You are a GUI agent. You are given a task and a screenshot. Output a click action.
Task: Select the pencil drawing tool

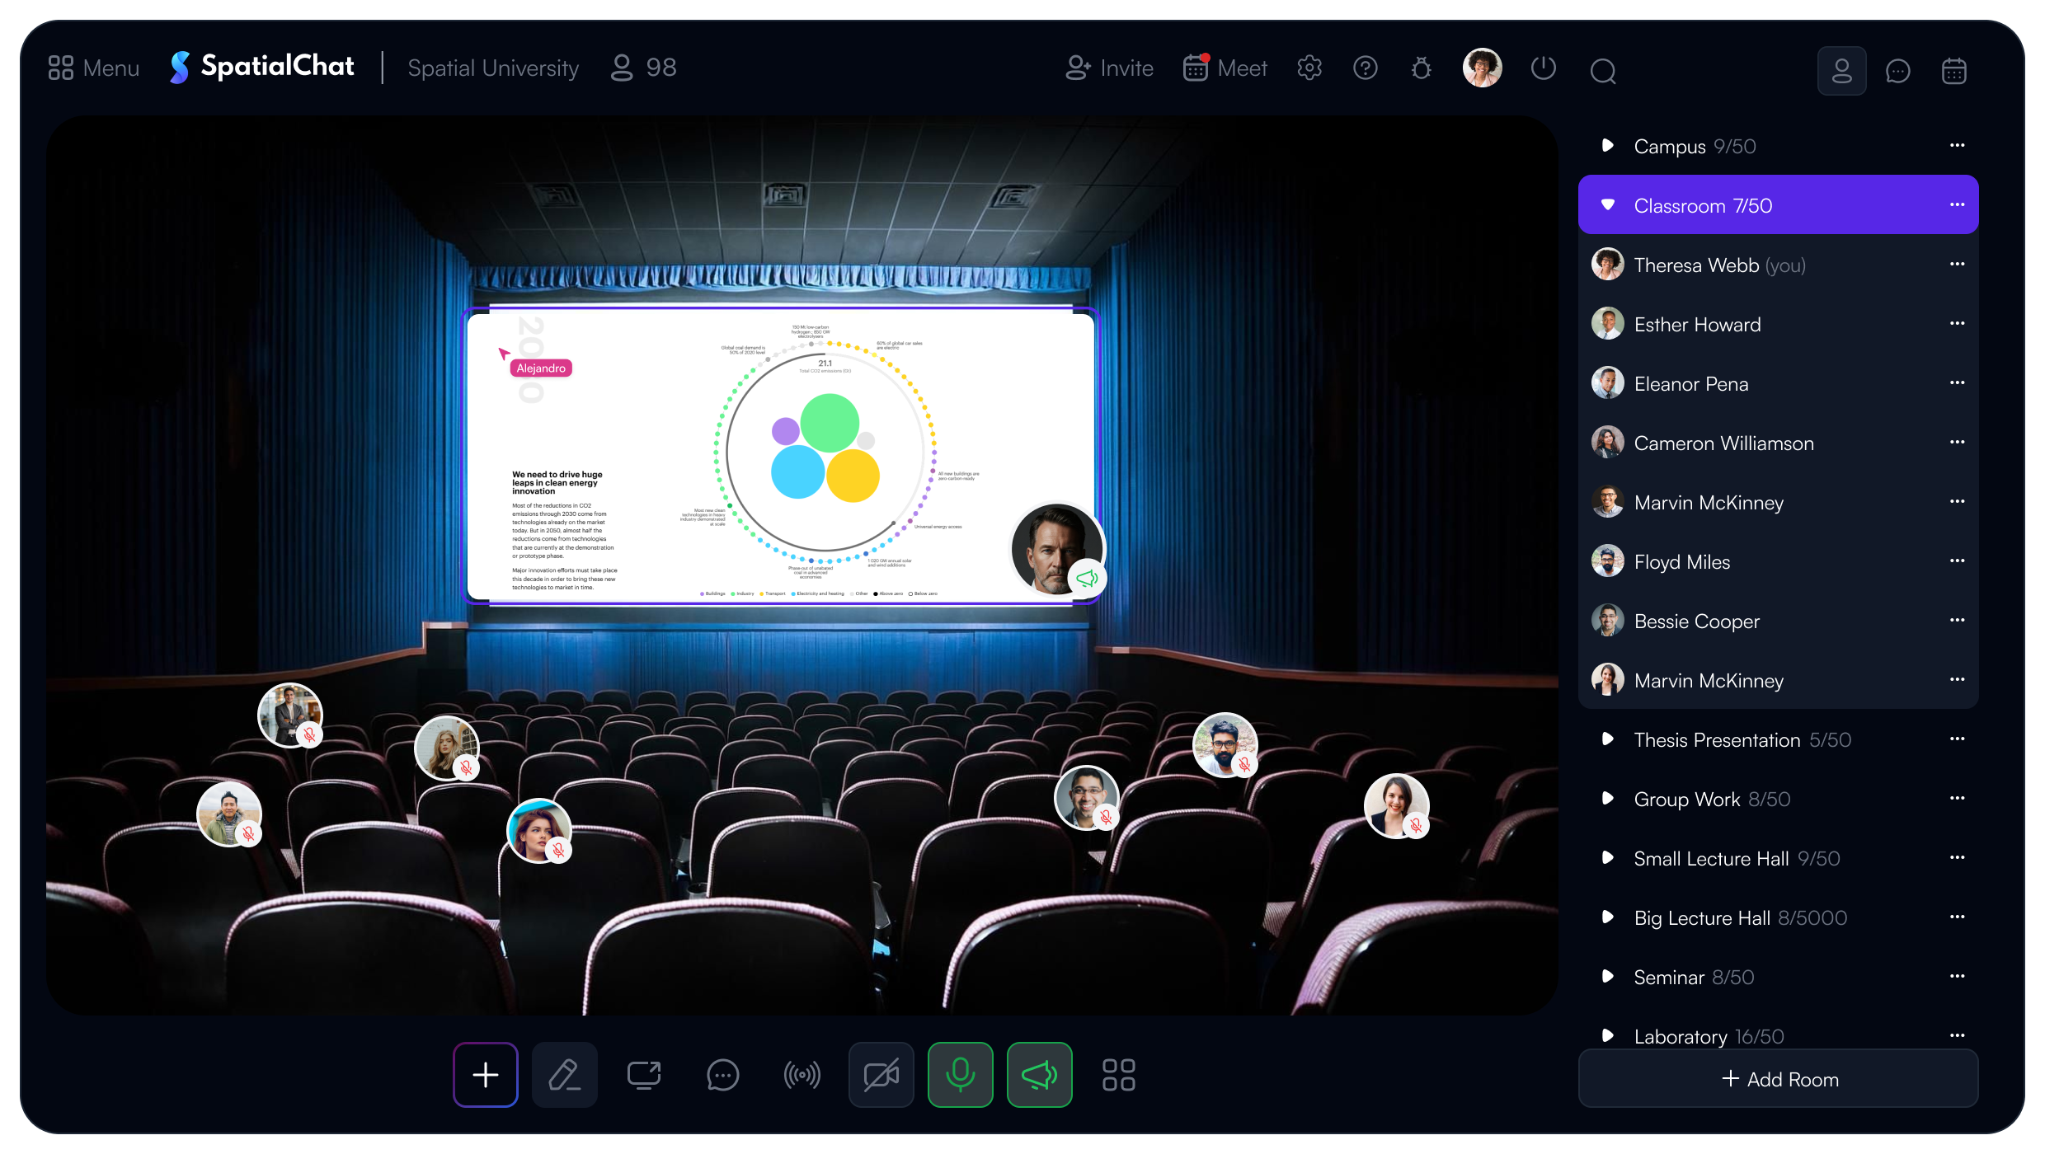(565, 1075)
